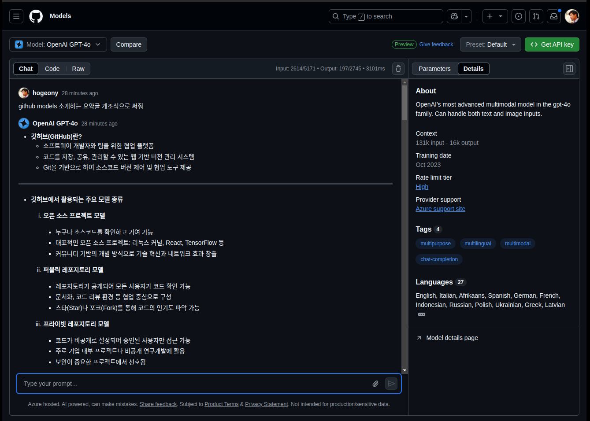Click the multipurpose tag
This screenshot has width=590, height=421.
435,244
